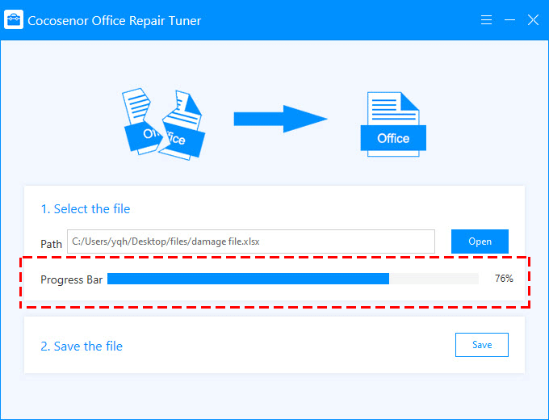Click the 'Path' label

(x=51, y=244)
